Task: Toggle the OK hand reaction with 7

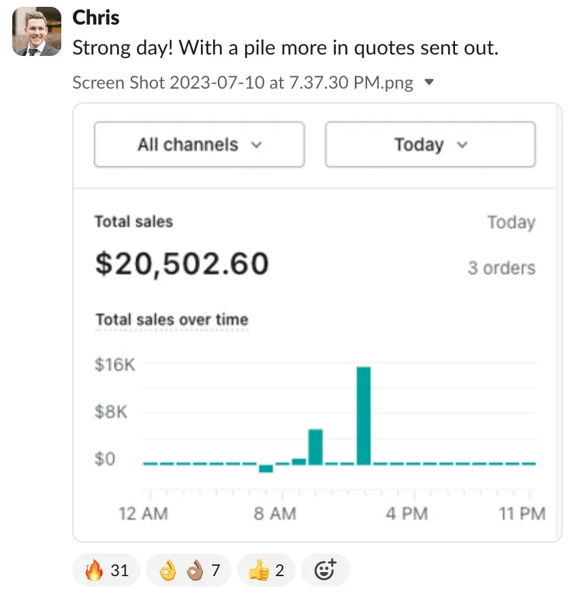Action: click(x=189, y=570)
